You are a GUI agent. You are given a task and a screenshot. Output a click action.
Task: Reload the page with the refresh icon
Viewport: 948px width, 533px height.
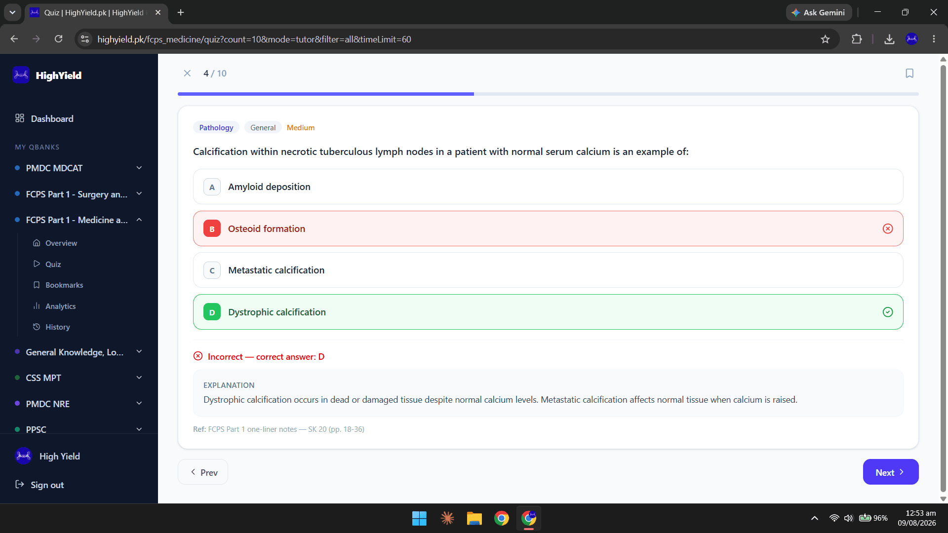[58, 39]
